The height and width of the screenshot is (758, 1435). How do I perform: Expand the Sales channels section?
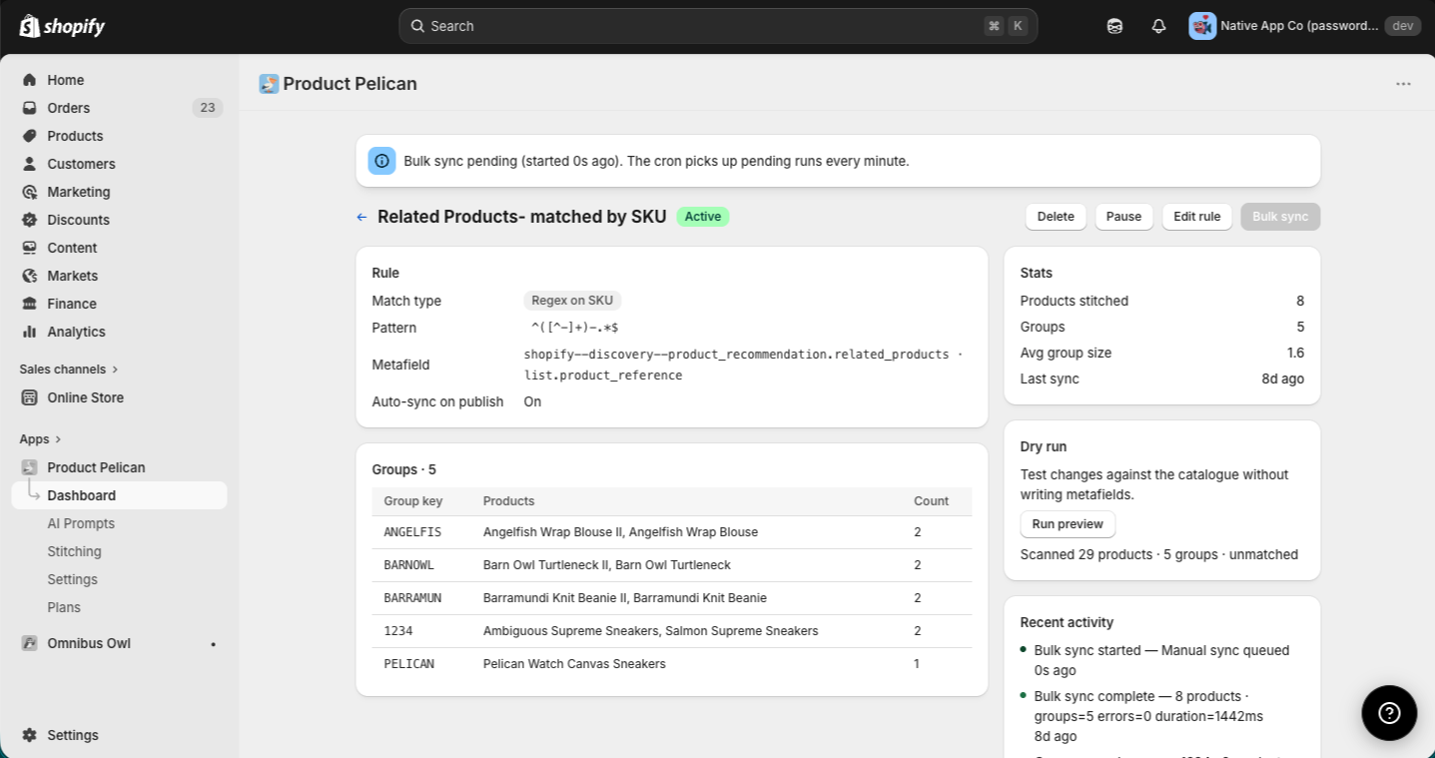click(x=69, y=370)
